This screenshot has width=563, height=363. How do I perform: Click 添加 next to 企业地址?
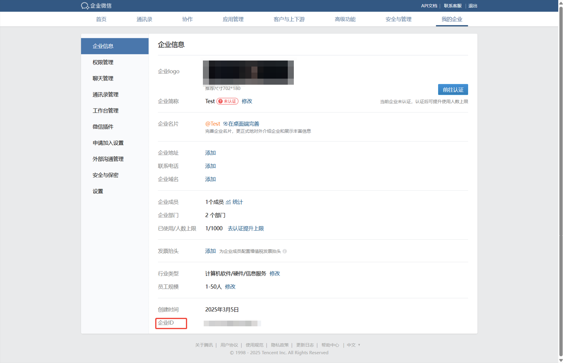coord(211,153)
